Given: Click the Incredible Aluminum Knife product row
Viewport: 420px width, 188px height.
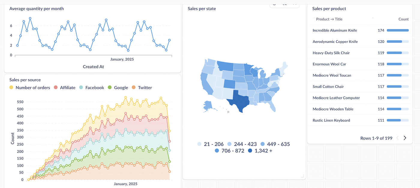Looking at the screenshot, I should (x=335, y=30).
